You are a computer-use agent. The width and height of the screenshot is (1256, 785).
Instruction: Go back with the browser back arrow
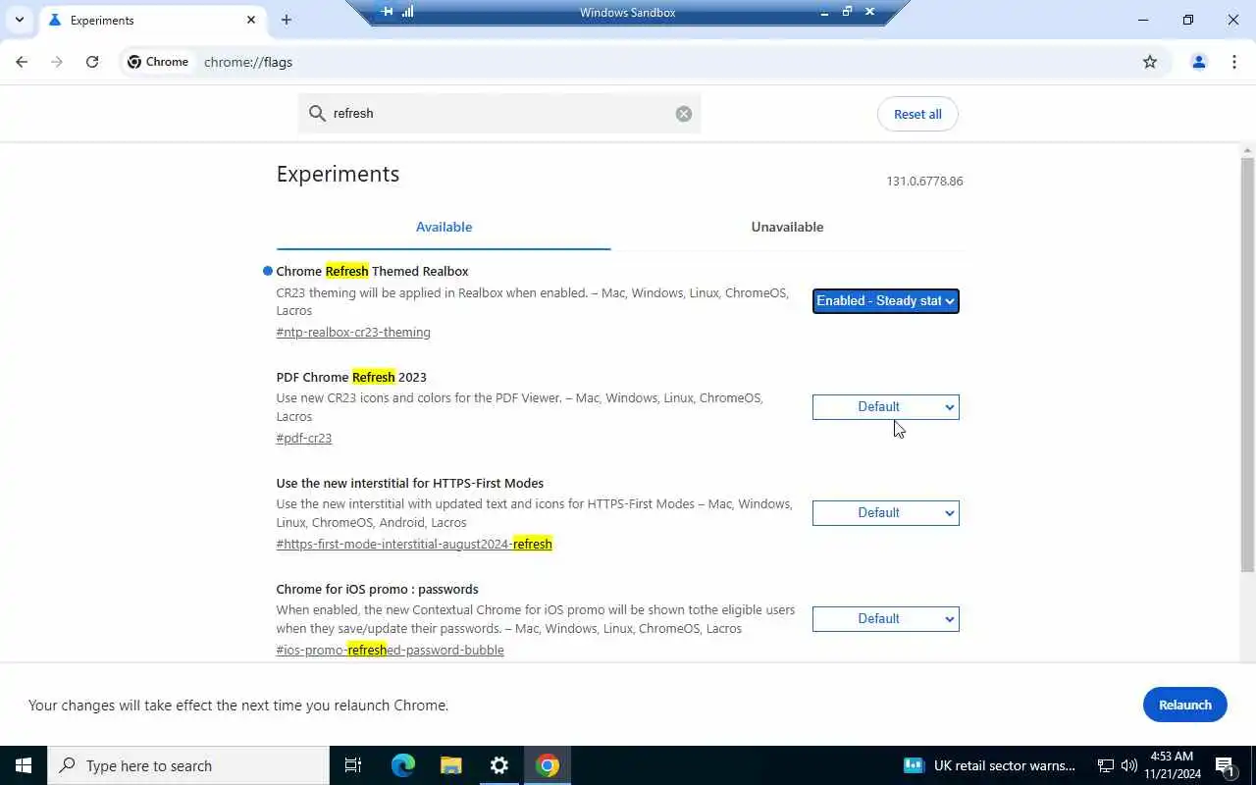point(22,62)
